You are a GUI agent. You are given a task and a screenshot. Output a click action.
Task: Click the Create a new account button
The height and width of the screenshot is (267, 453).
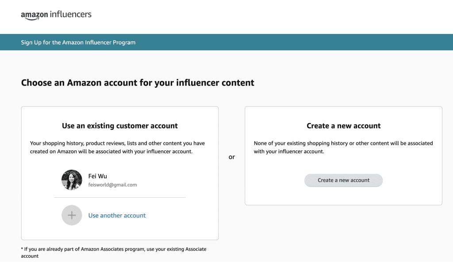(x=343, y=180)
